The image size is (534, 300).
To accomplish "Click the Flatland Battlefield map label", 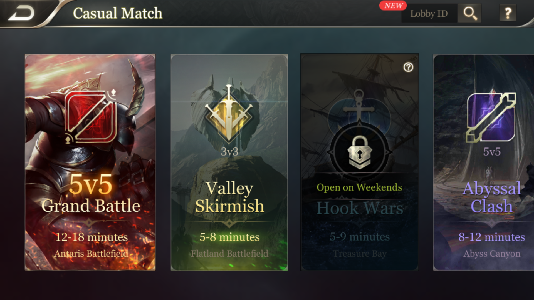I will coord(230,253).
